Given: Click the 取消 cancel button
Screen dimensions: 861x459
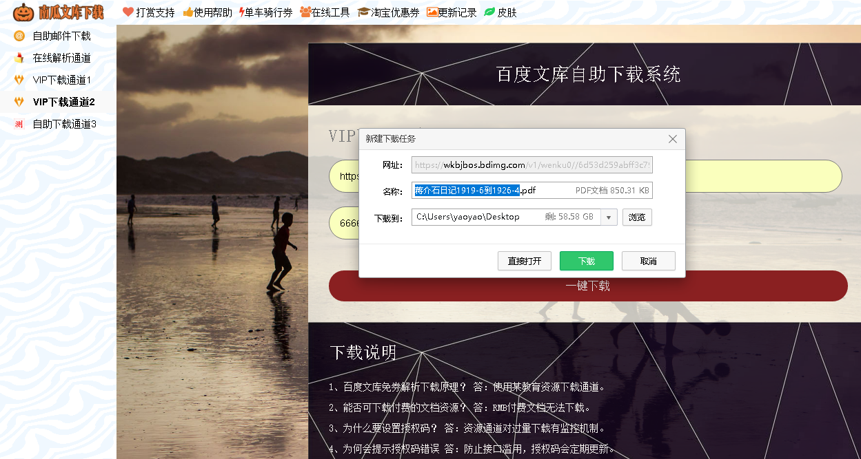Looking at the screenshot, I should pyautogui.click(x=649, y=261).
